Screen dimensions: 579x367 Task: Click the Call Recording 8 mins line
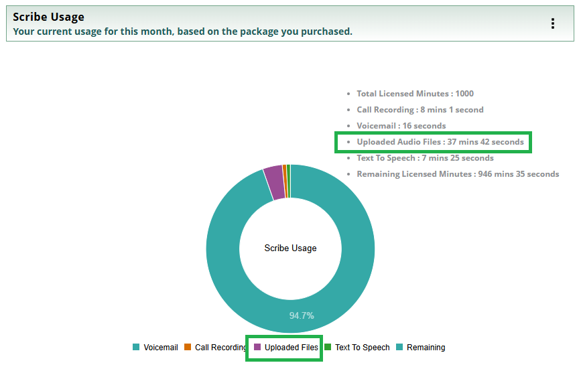[x=420, y=110]
